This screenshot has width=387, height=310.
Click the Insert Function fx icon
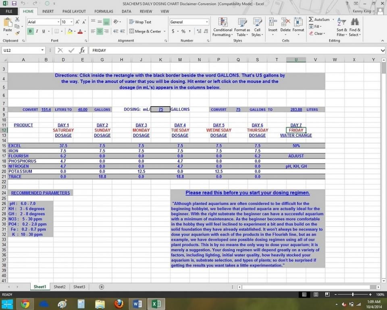(82, 50)
